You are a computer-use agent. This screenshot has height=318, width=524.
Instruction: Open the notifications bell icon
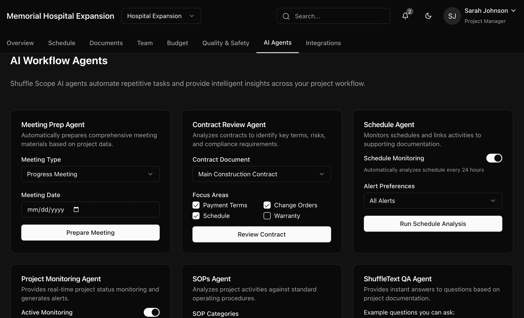pos(405,16)
